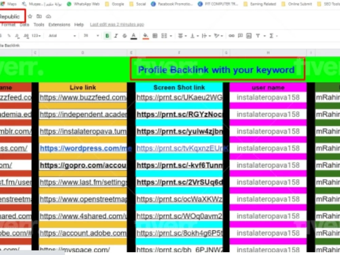Open the text color picker
Screen dimensions: 340x255
tap(134, 36)
